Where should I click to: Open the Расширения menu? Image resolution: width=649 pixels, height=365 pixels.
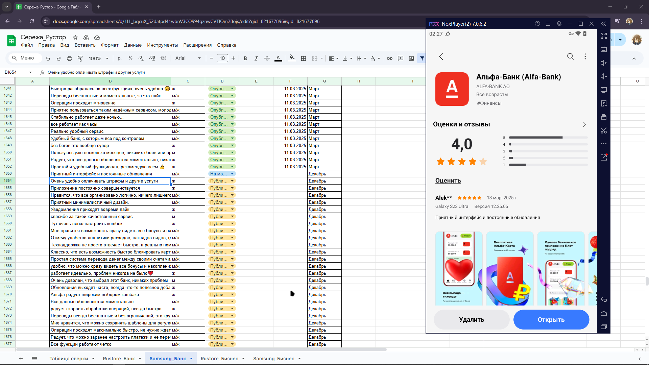pos(197,45)
